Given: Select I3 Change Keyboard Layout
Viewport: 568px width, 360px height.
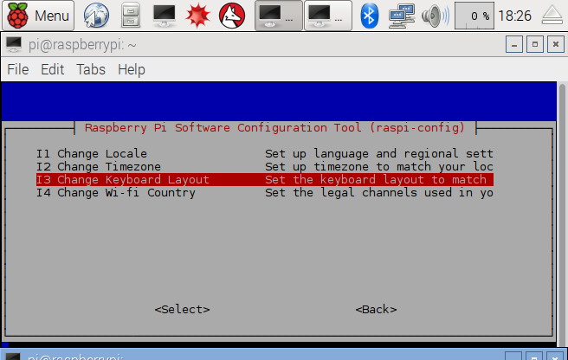Looking at the screenshot, I should click(x=264, y=180).
